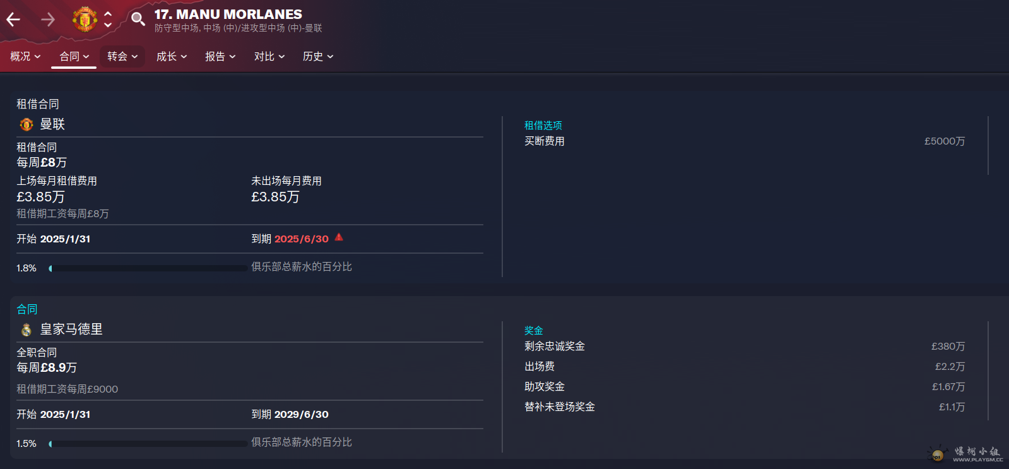Click the 曼联 club name link
The image size is (1009, 469).
[52, 124]
